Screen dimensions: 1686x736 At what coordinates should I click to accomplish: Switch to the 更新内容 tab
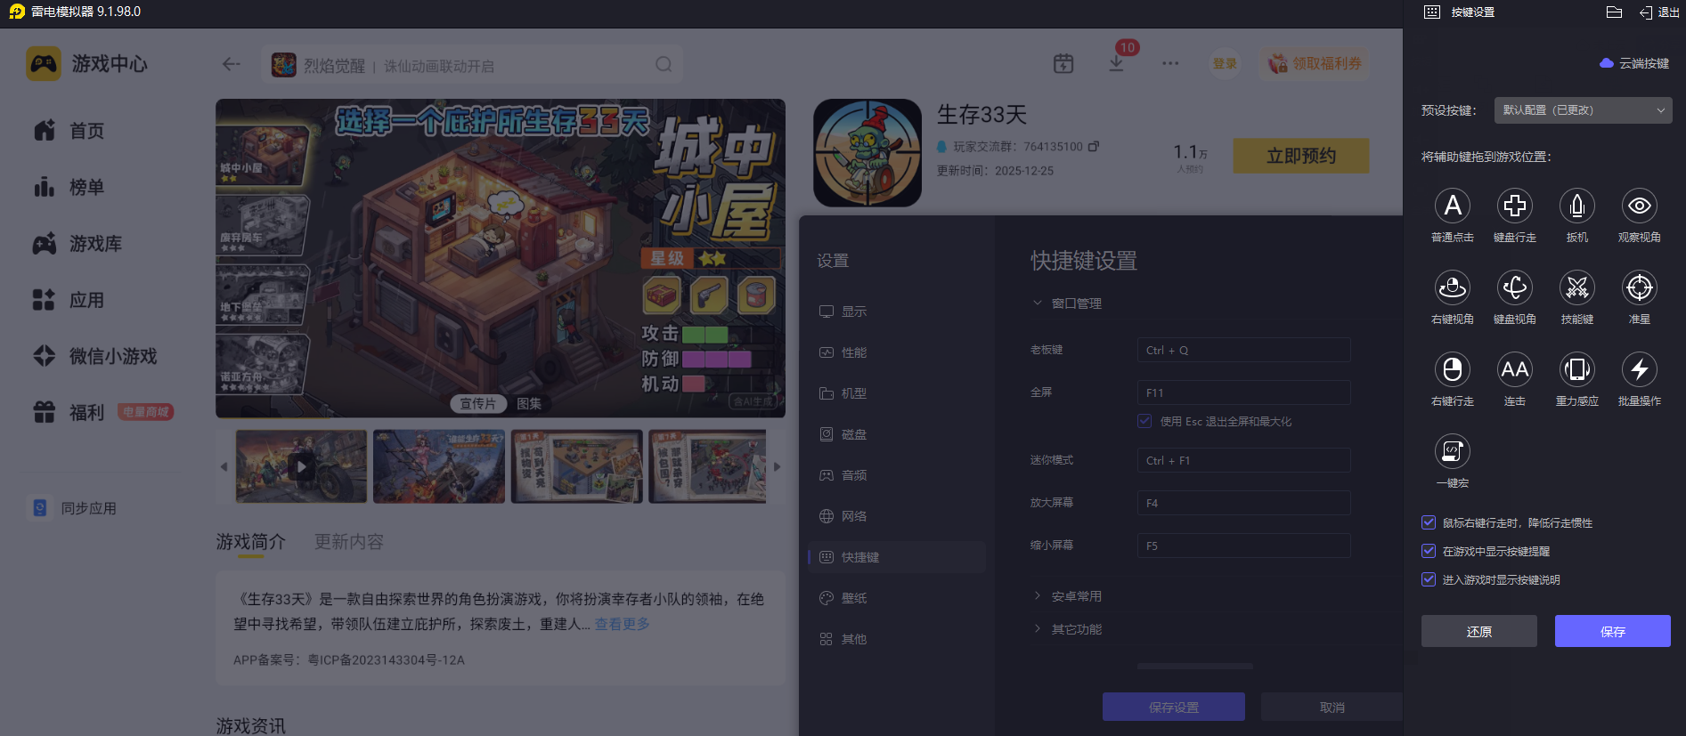348,542
